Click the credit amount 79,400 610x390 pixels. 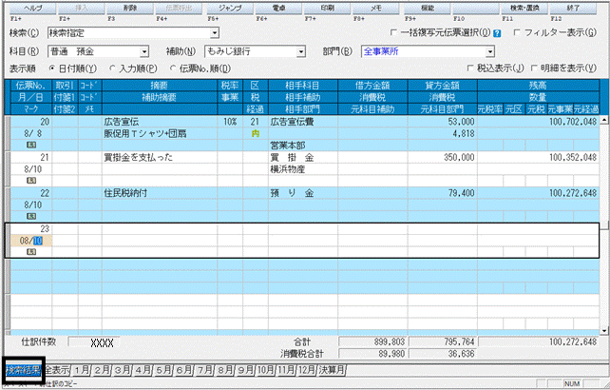click(x=443, y=193)
